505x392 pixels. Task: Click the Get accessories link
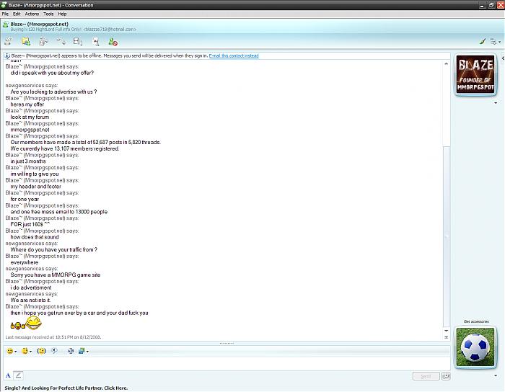coord(476,321)
